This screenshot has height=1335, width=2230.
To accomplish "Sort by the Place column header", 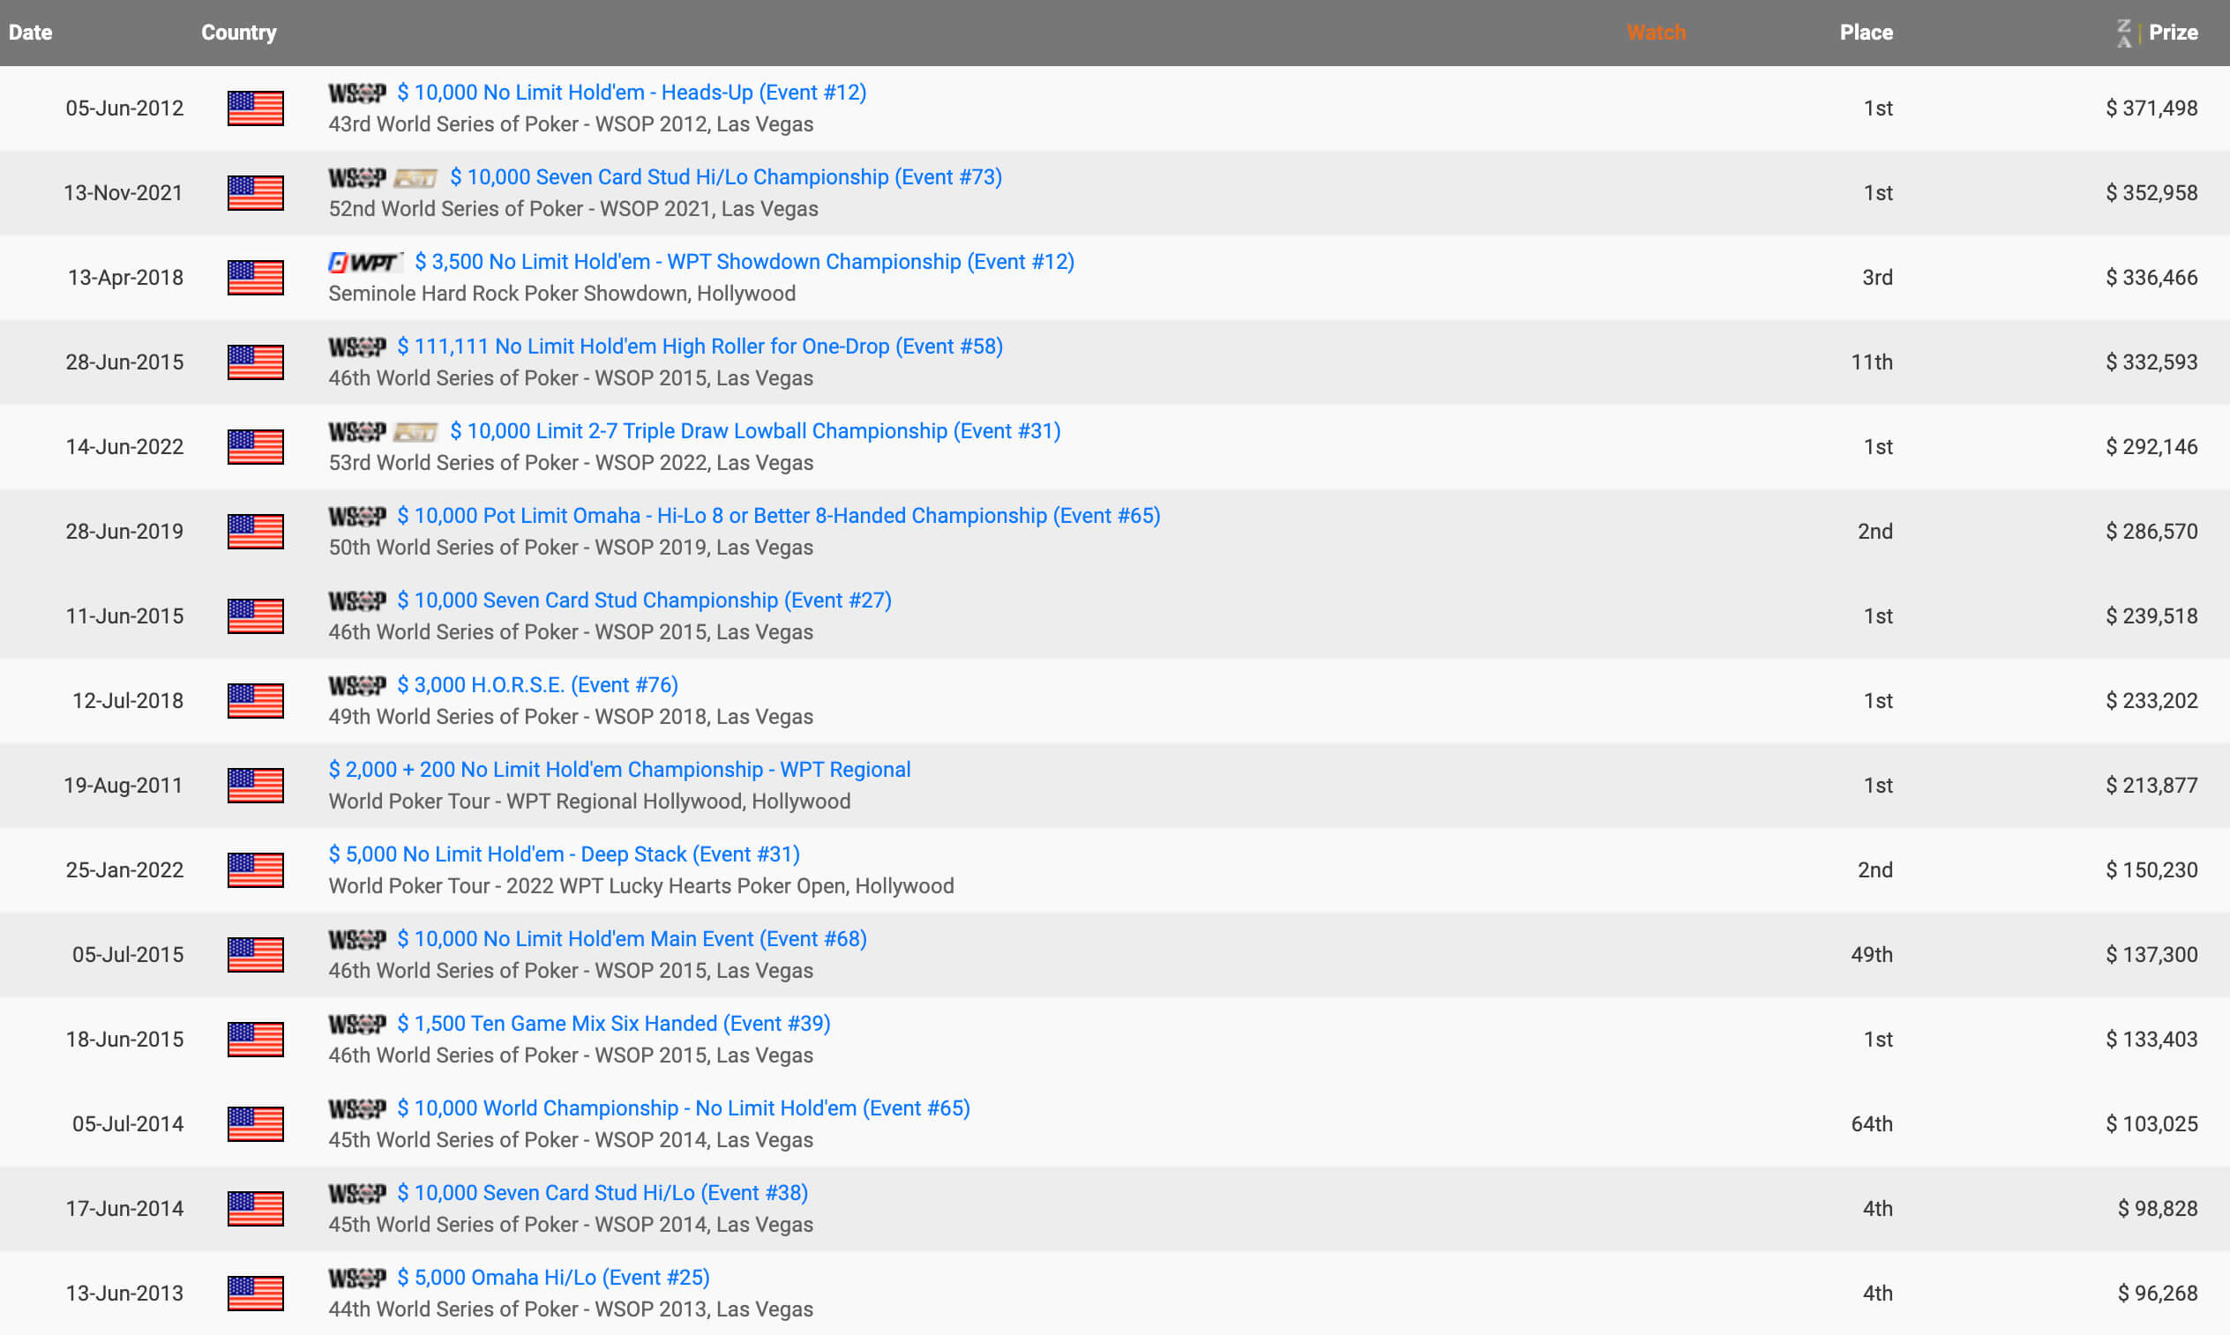I will 1866,33.
